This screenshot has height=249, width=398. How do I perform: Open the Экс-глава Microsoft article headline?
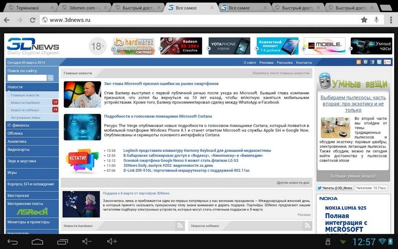pyautogui.click(x=161, y=84)
